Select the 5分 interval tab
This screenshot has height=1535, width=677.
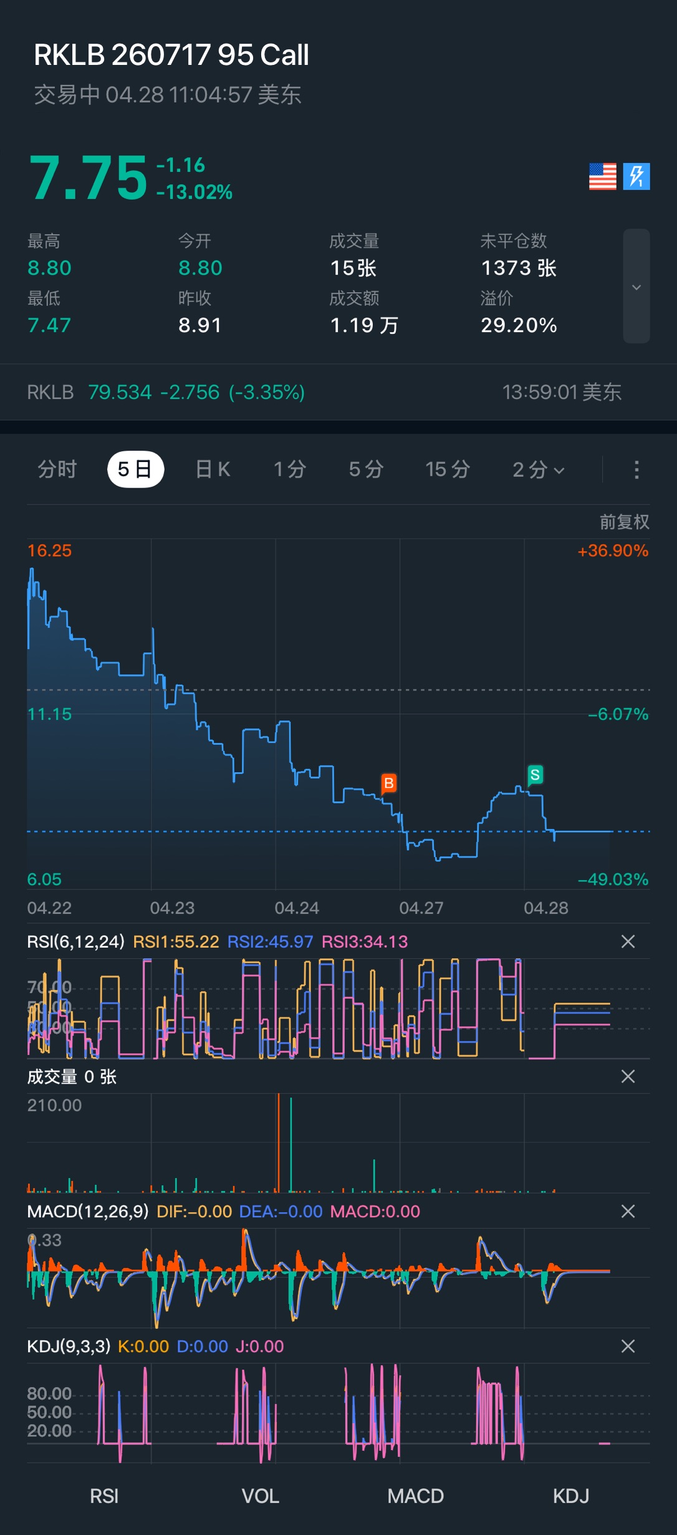click(366, 469)
